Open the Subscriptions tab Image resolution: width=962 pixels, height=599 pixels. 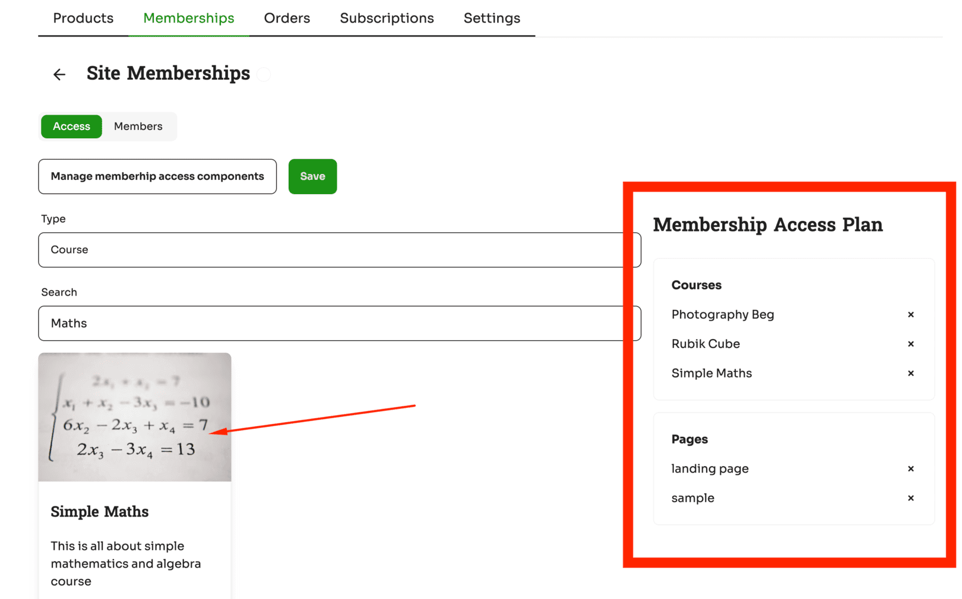pos(387,18)
